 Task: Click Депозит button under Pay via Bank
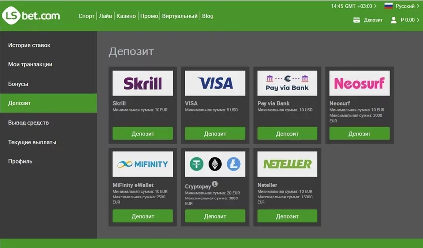287,133
